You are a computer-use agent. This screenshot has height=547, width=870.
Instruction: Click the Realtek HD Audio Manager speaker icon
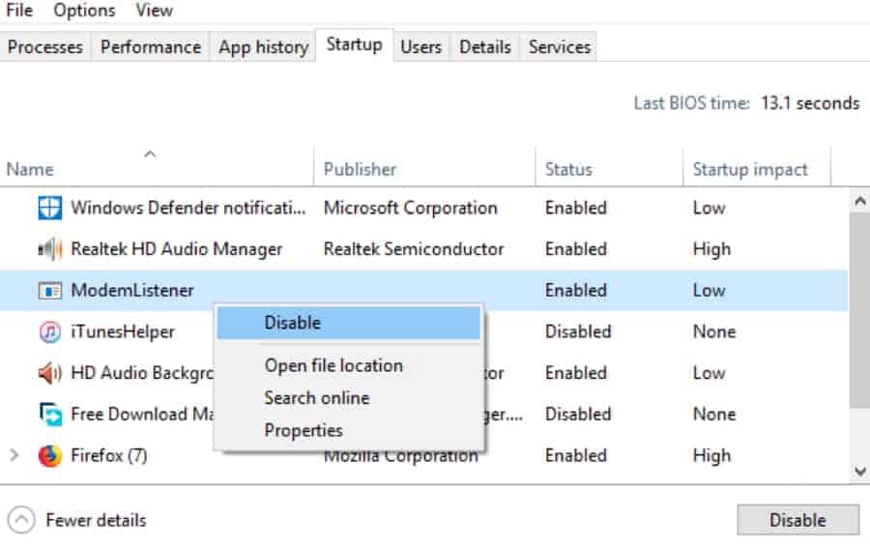49,249
